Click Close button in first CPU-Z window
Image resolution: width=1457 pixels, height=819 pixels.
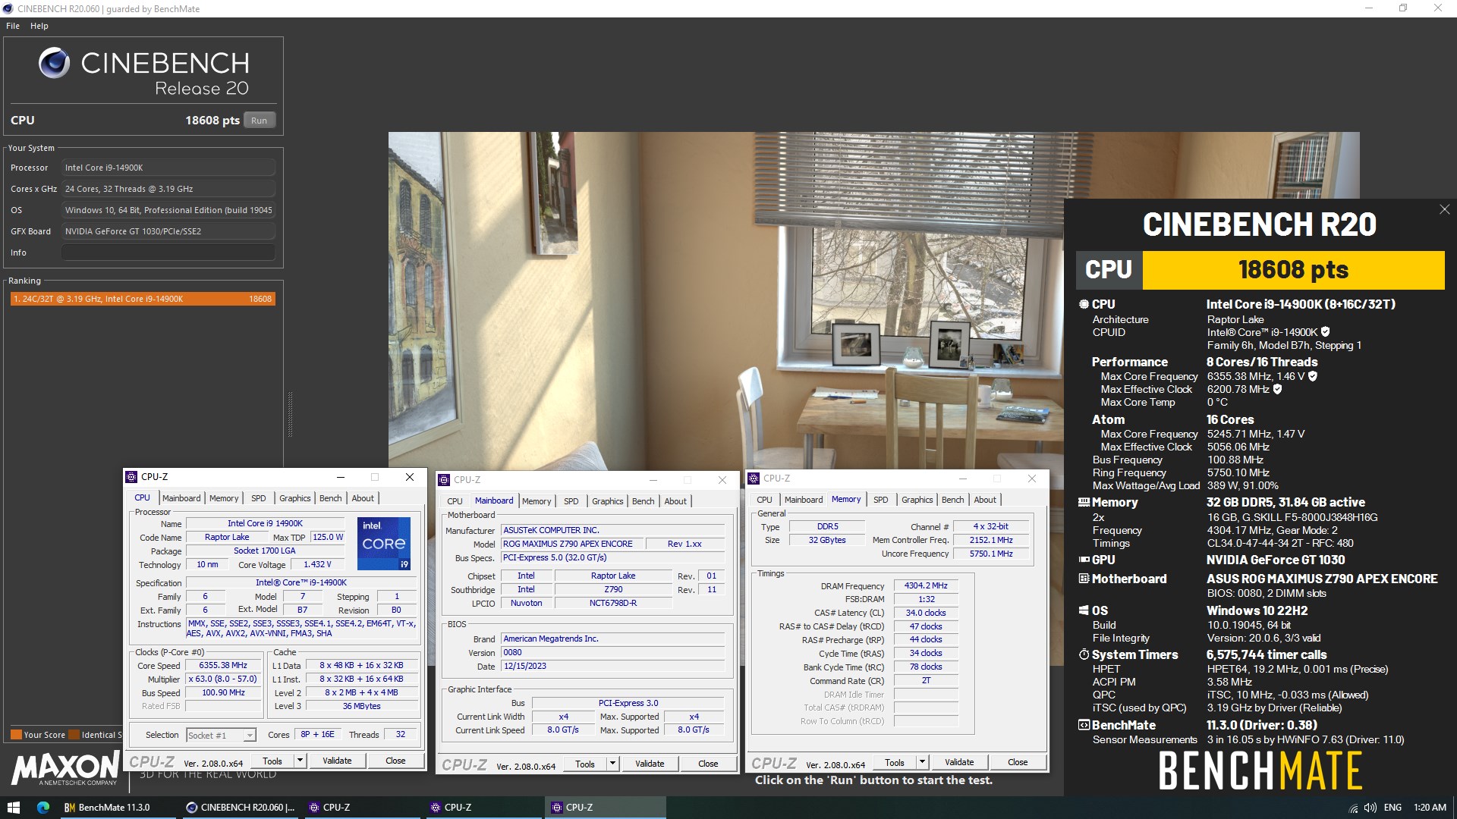point(395,761)
